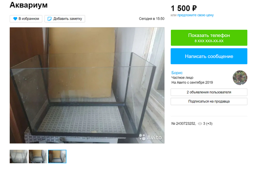This screenshot has height=171, width=260.
Task: Click the 1 500 ₽ price
Action: [x=184, y=8]
